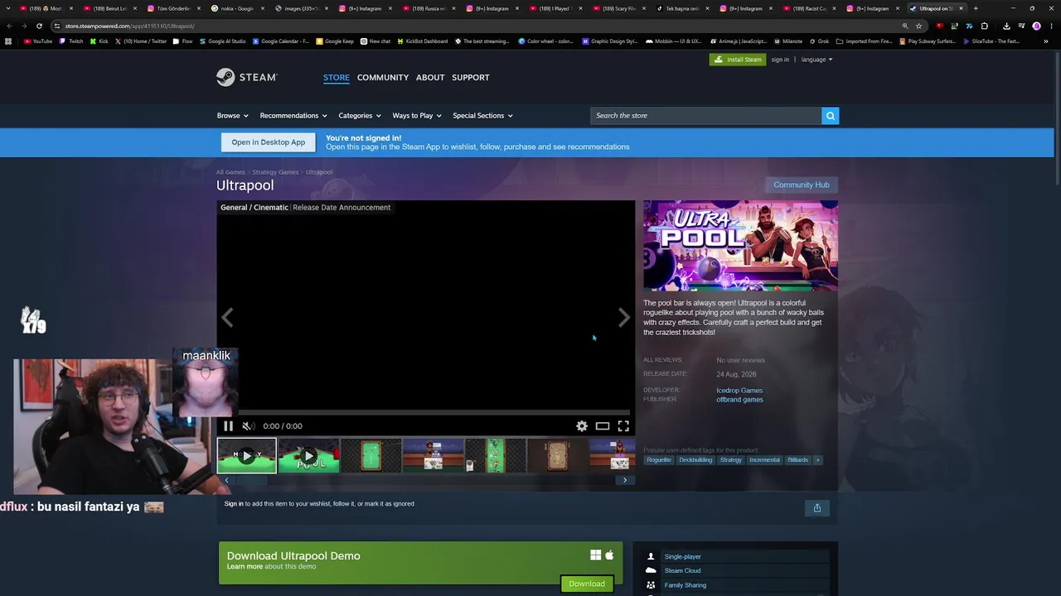1061x596 pixels.
Task: Expand the Special Sections dropdown
Action: click(483, 116)
